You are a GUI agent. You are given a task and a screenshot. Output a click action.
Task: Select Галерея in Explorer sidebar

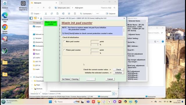37,27
